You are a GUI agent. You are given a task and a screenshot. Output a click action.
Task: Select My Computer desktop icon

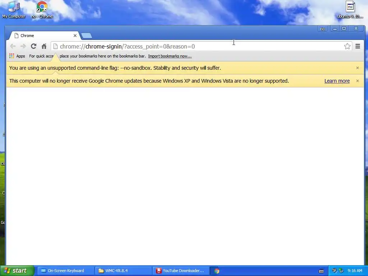point(14,10)
